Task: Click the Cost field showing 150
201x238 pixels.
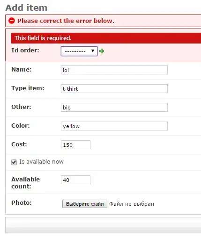Action: pos(75,145)
